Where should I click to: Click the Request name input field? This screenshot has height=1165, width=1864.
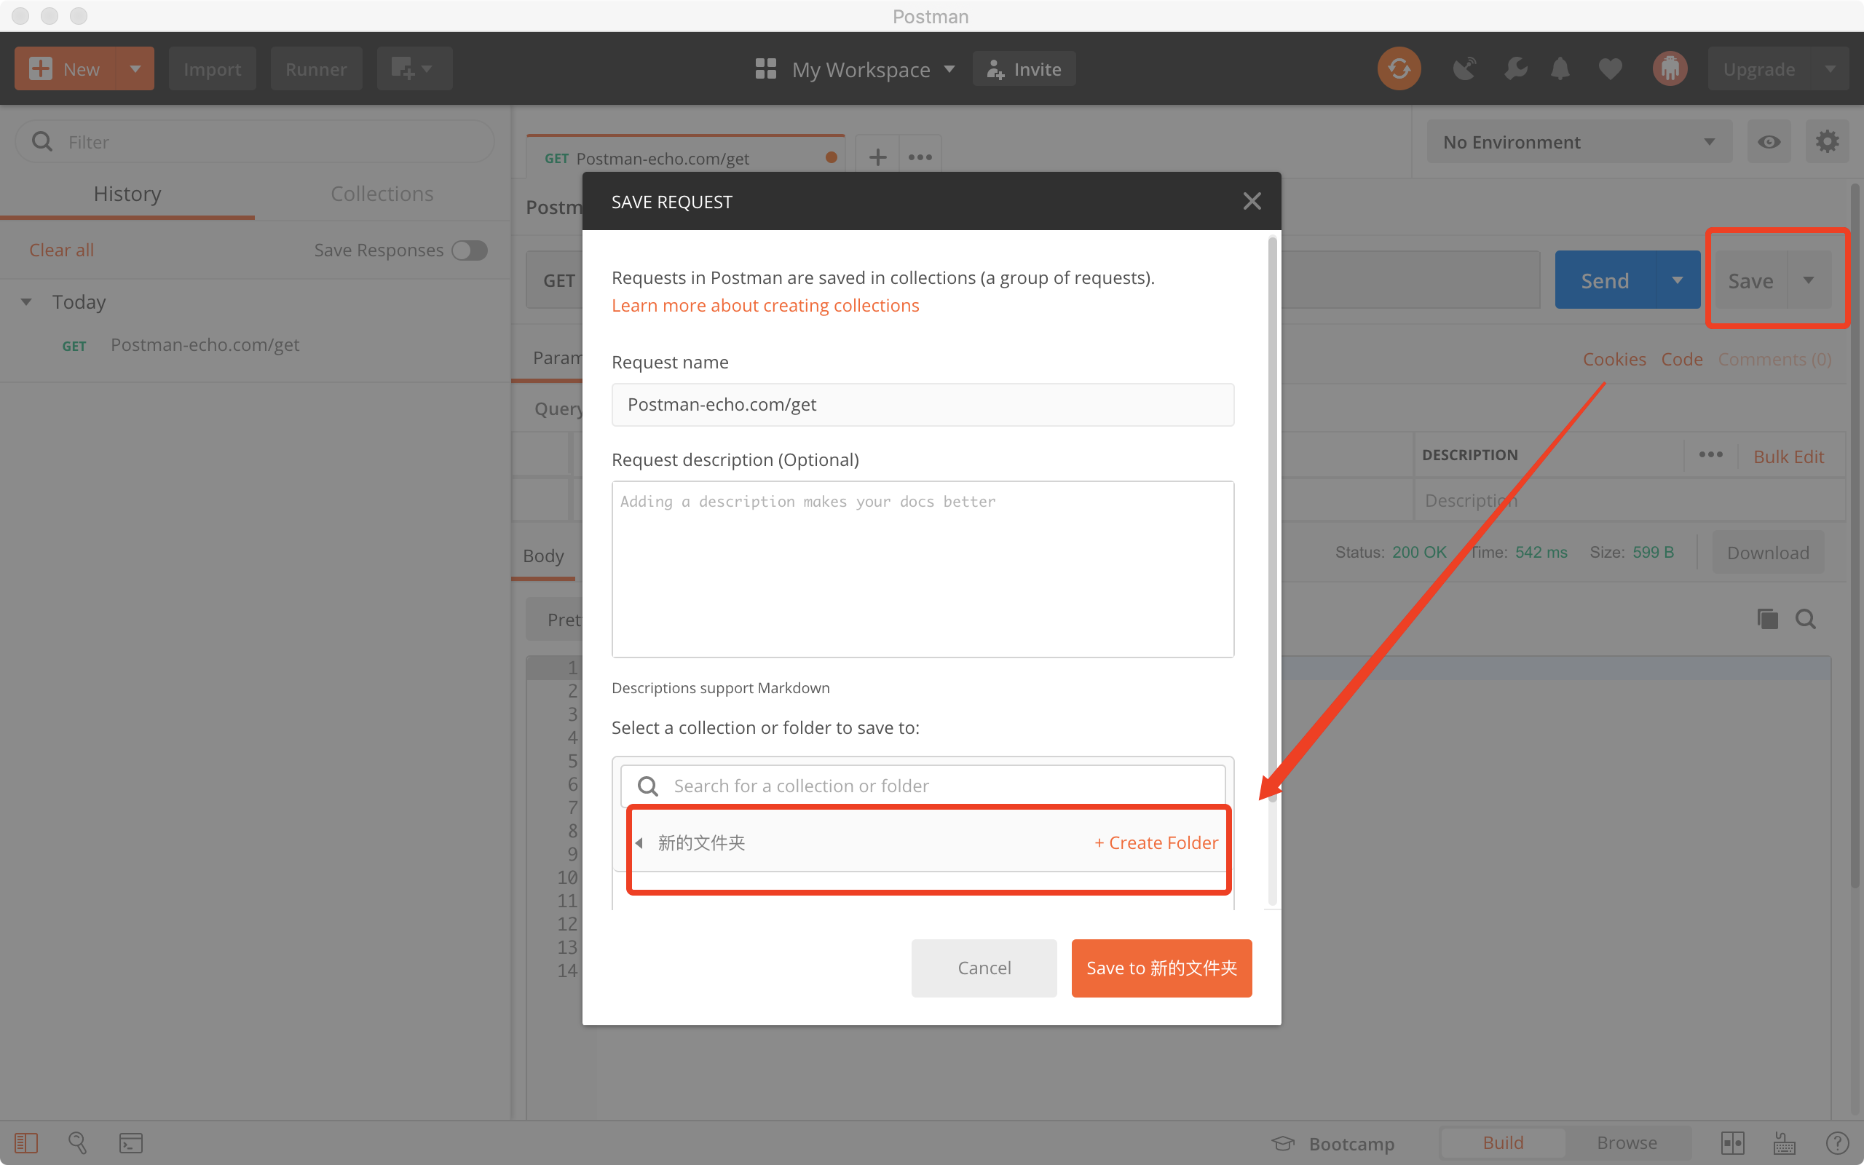coord(923,405)
